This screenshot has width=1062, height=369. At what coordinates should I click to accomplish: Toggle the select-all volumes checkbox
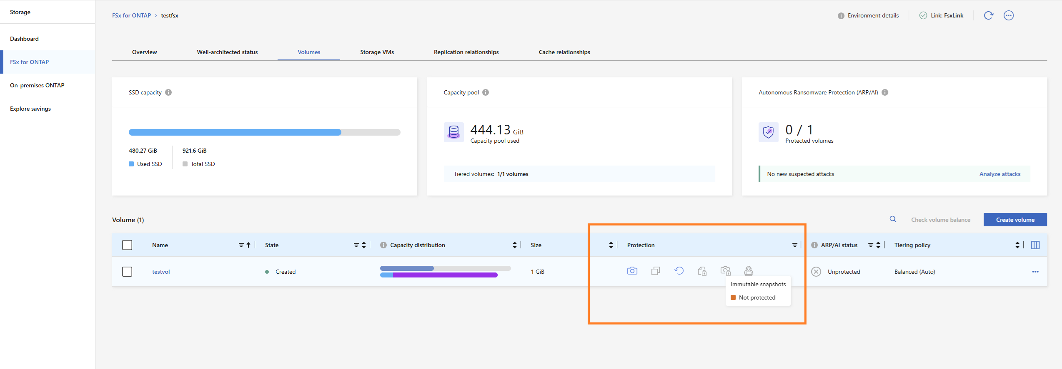(x=127, y=245)
